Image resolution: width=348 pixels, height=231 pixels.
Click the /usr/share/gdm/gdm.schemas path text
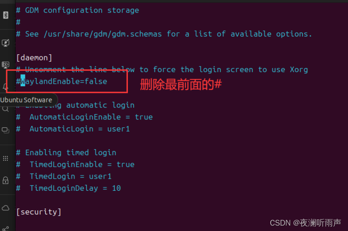(x=103, y=34)
